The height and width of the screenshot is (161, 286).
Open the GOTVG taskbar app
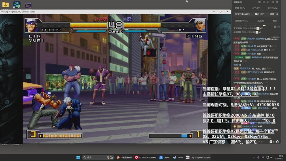[x=146, y=157]
